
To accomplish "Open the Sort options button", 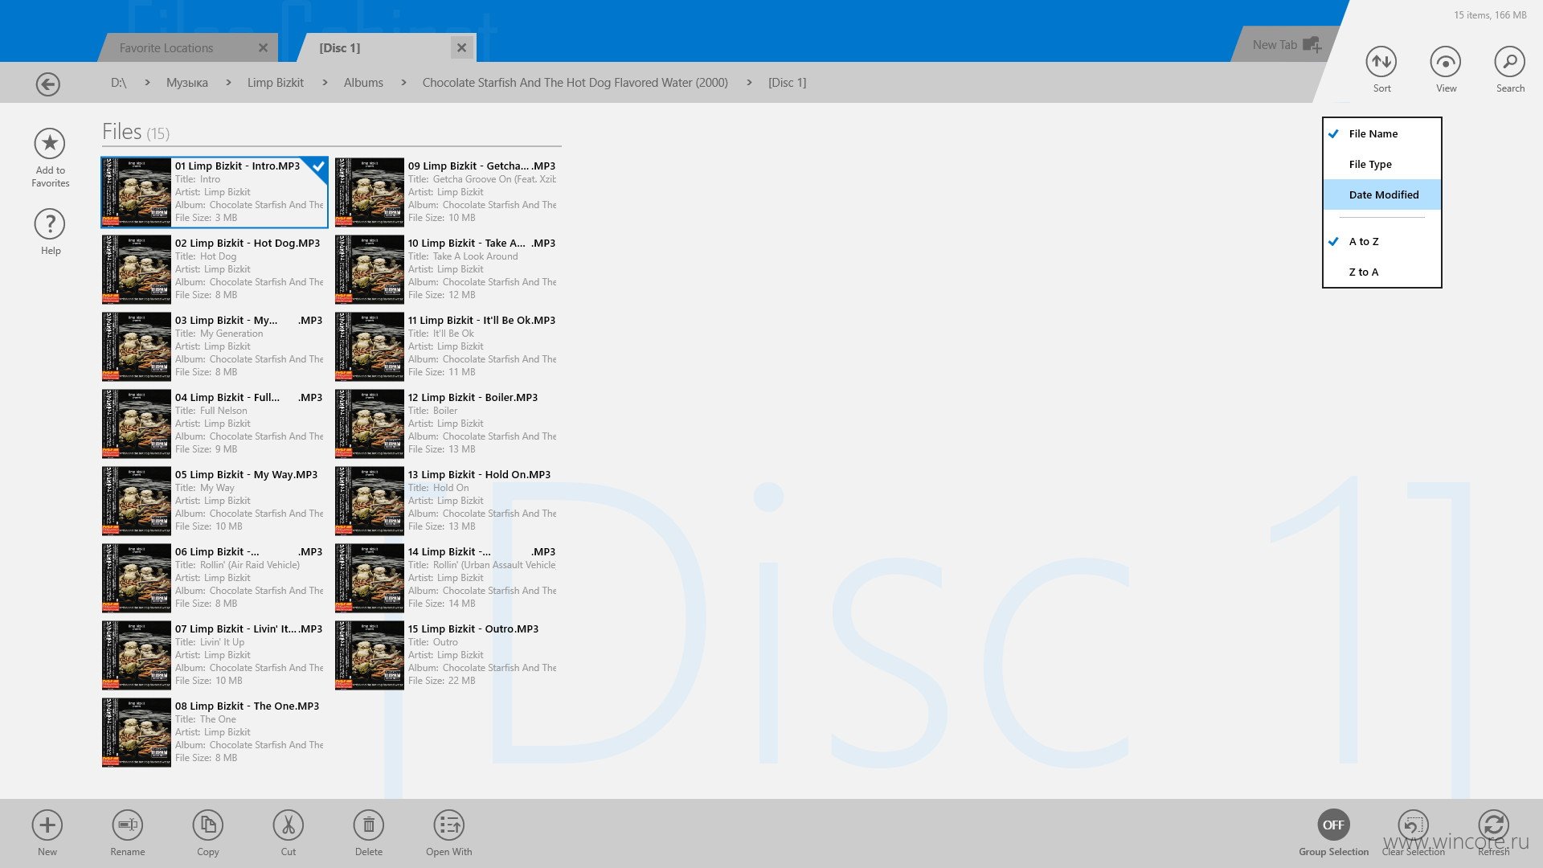I will [1381, 62].
